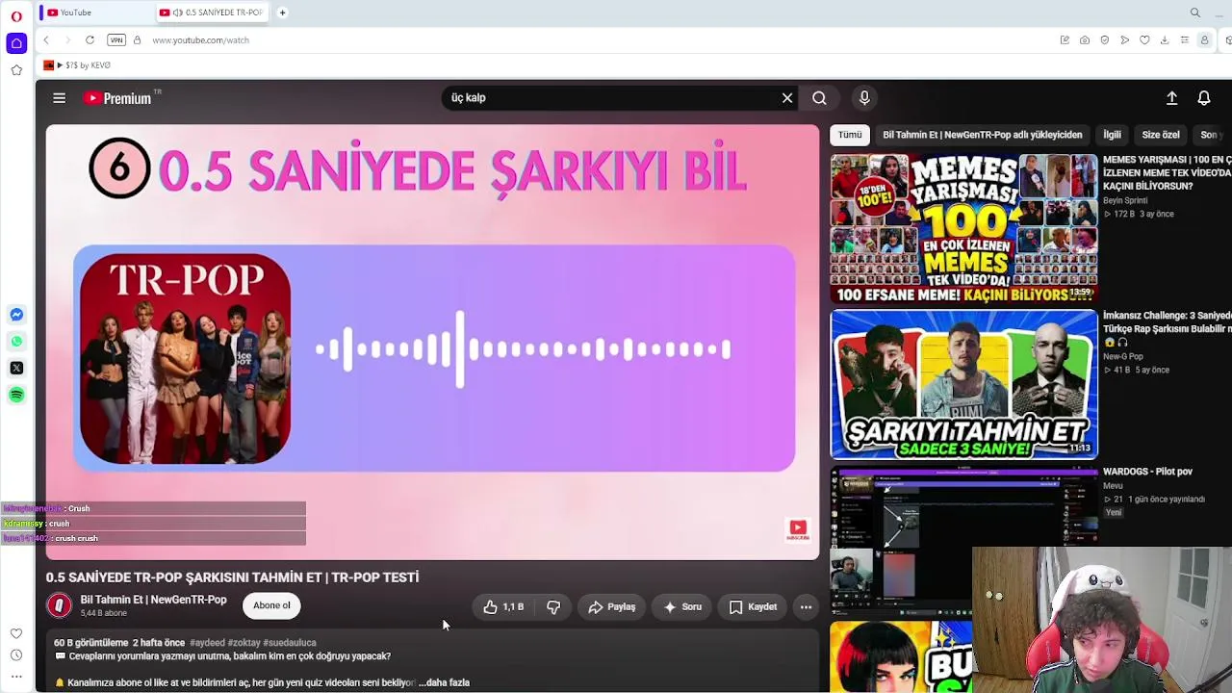Screen dimensions: 1232x693
Task: Click the Subscribe watermark in the video
Action: click(798, 529)
